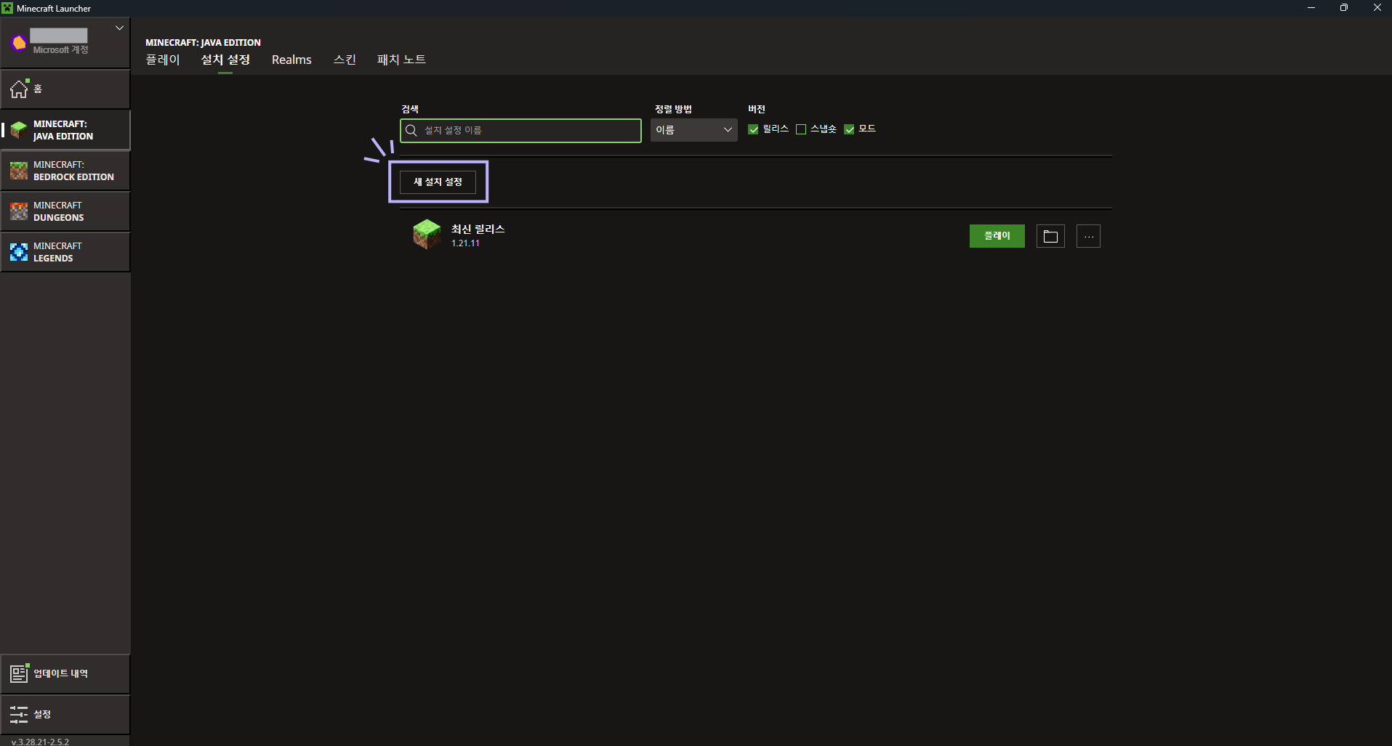Restore down the launcher window

point(1343,8)
